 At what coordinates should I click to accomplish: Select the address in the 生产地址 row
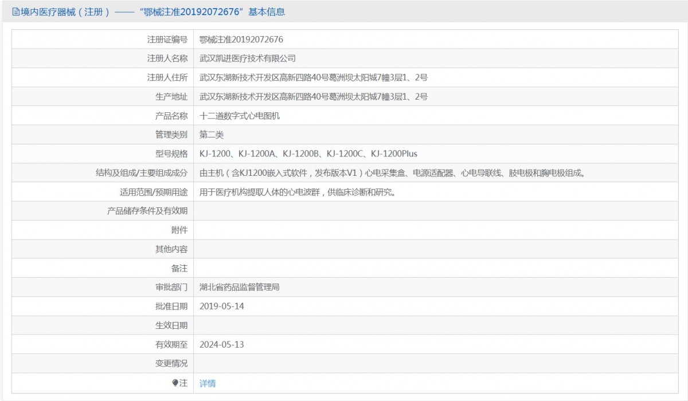click(313, 97)
